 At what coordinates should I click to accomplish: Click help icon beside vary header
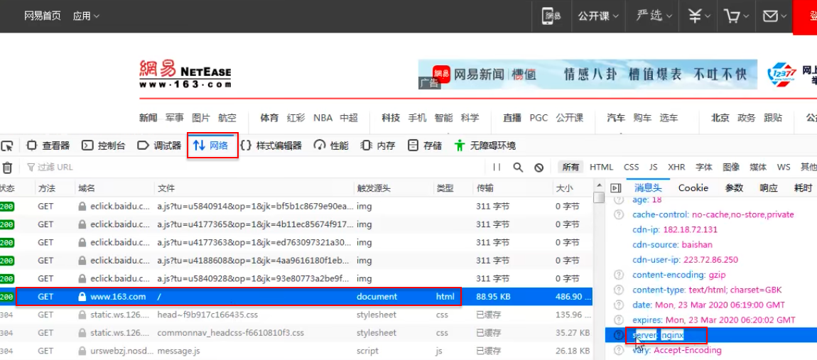[619, 351]
